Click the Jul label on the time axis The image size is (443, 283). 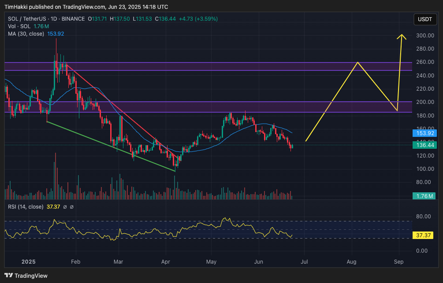tap(304, 262)
